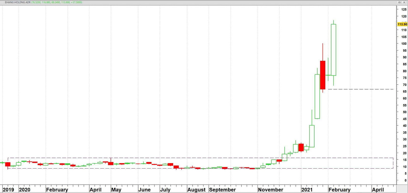Click the OHLC values in chart header
This screenshot has width=408, height=193.
[x=57, y=2]
